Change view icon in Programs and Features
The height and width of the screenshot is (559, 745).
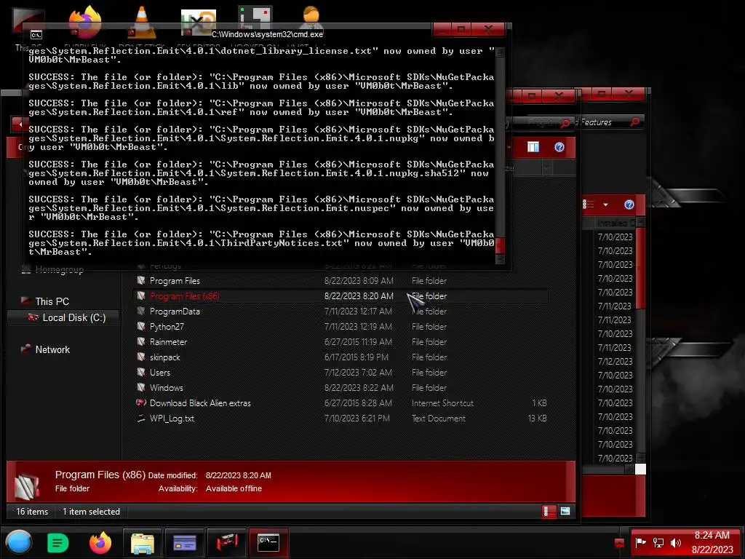589,205
